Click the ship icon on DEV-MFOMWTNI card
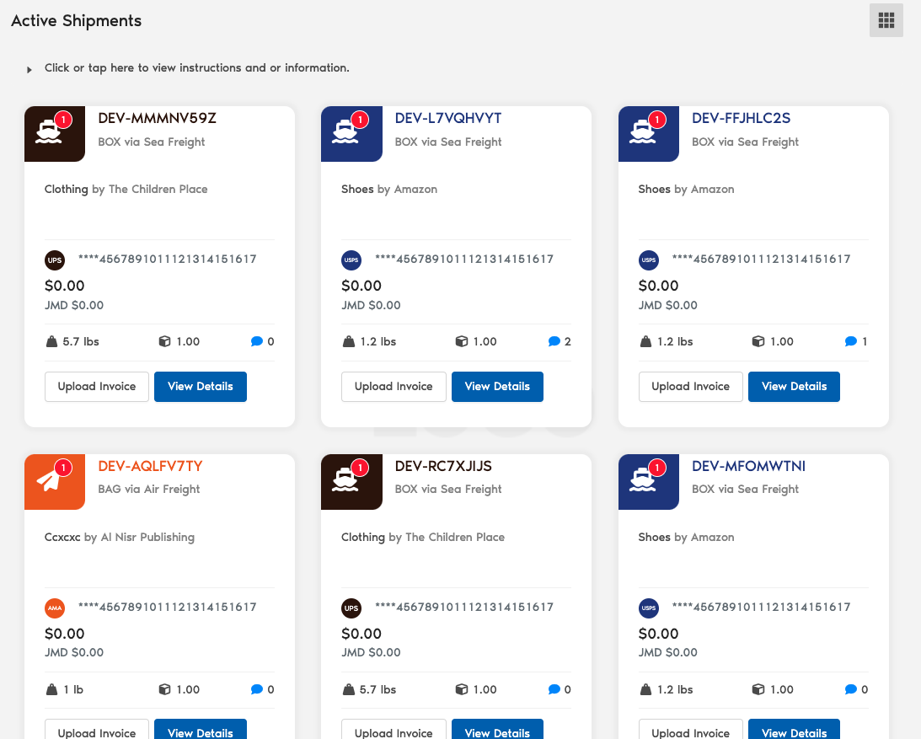Viewport: 921px width, 739px height. (x=642, y=480)
